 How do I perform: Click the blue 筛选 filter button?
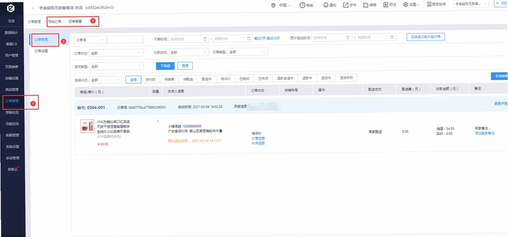[165, 66]
